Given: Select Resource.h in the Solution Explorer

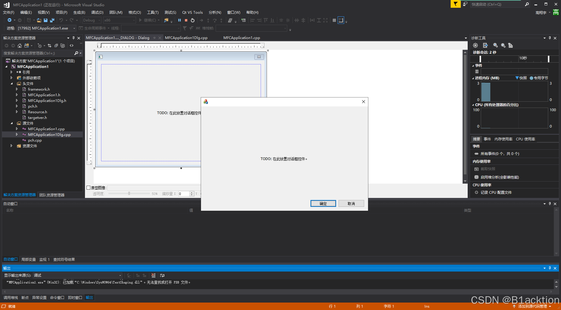Looking at the screenshot, I should 38,112.
